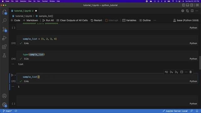Open the Terminal menu
The height and width of the screenshot is (113, 201).
coord(45,1)
